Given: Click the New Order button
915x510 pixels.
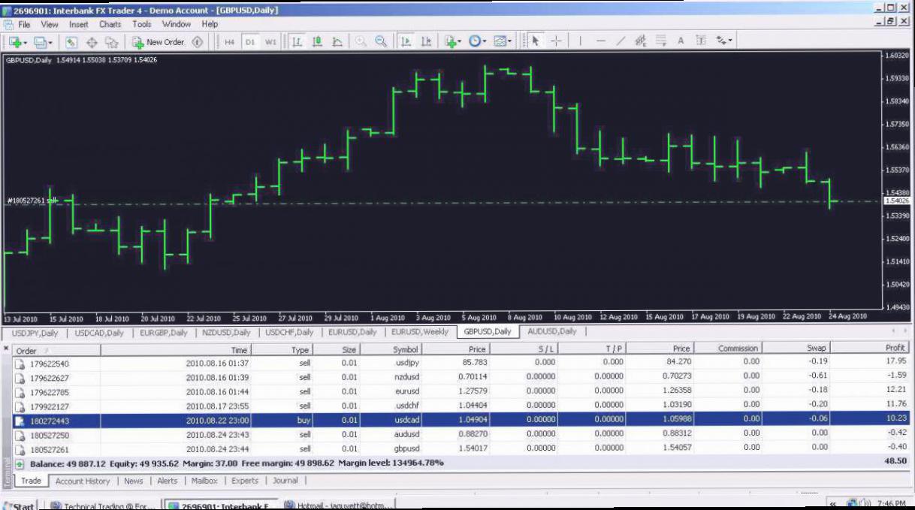Looking at the screenshot, I should (x=158, y=42).
